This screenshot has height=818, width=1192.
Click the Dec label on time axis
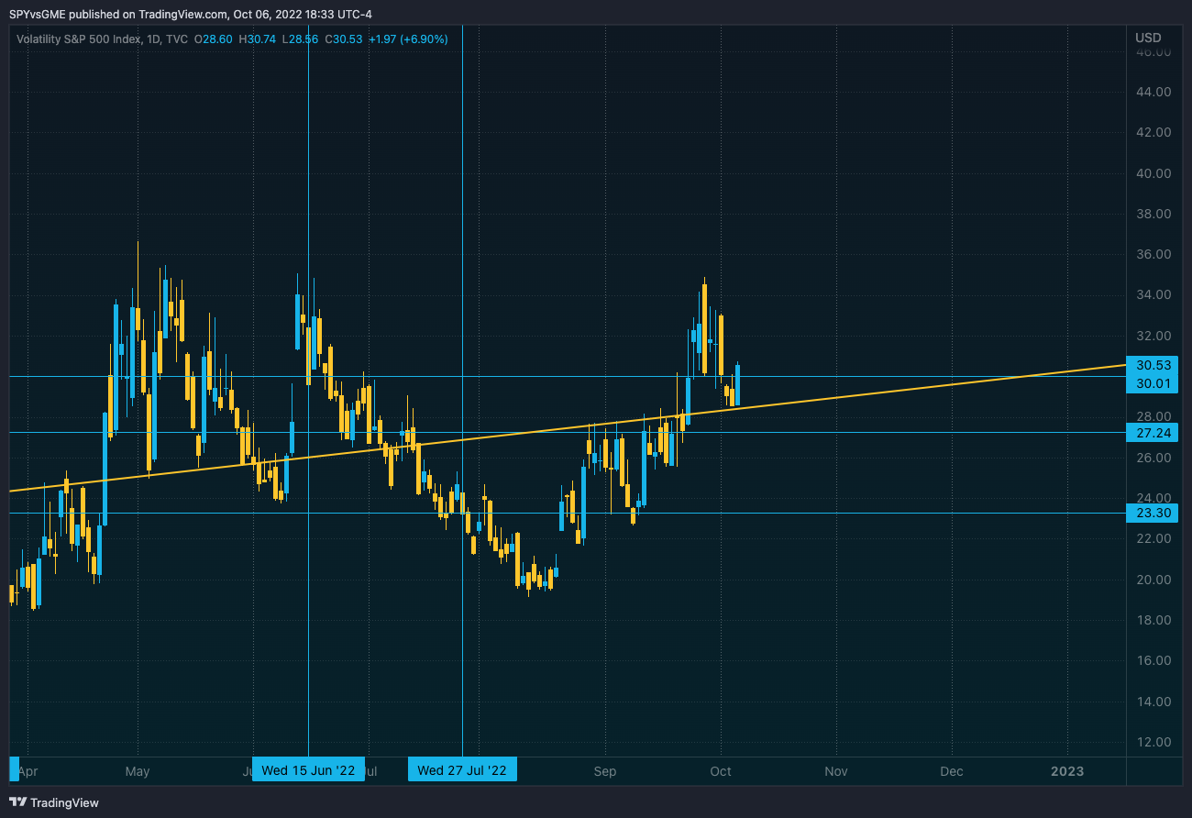coord(952,771)
